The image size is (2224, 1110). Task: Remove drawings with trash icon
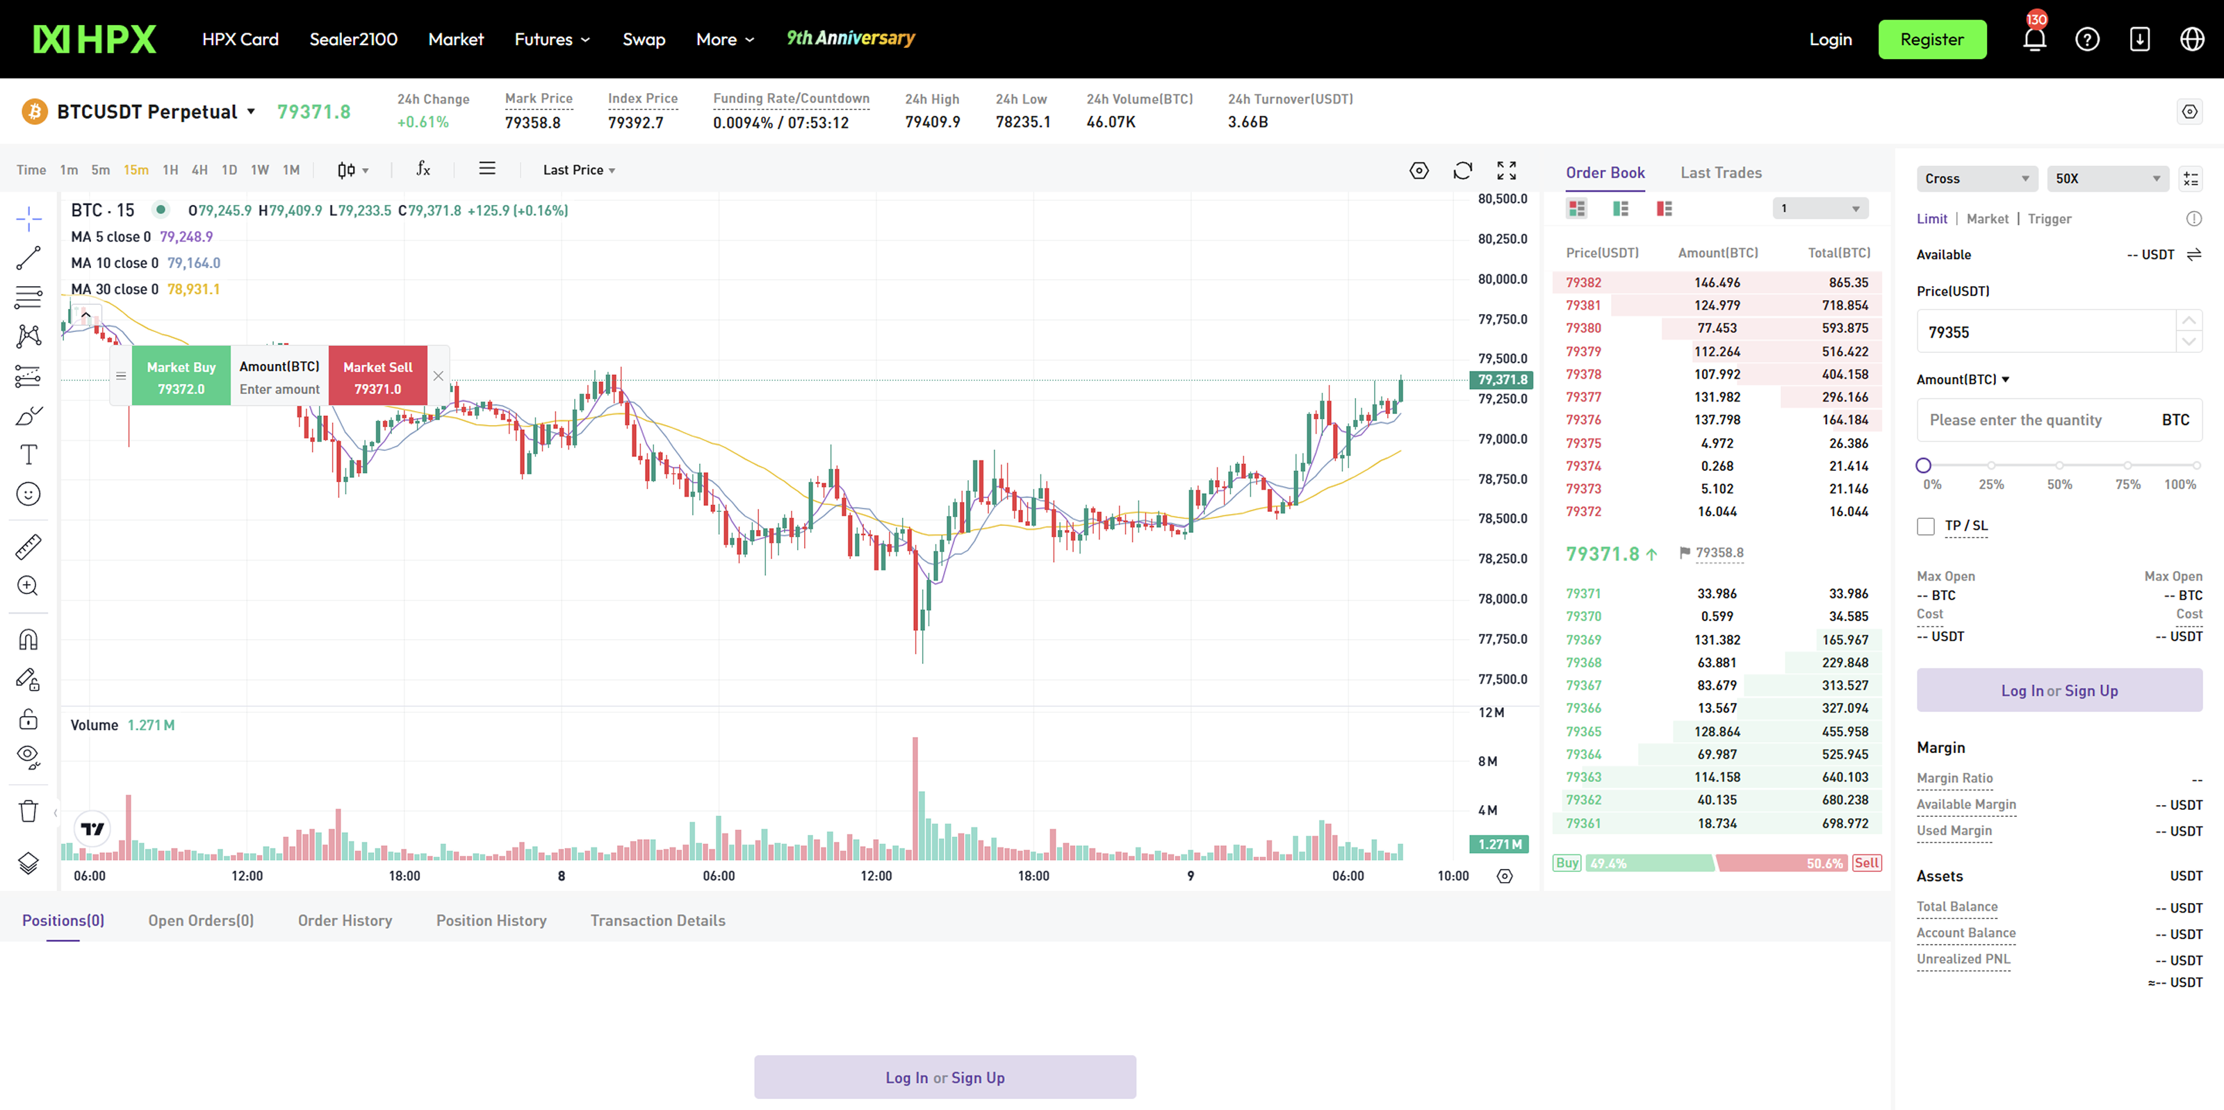[28, 811]
